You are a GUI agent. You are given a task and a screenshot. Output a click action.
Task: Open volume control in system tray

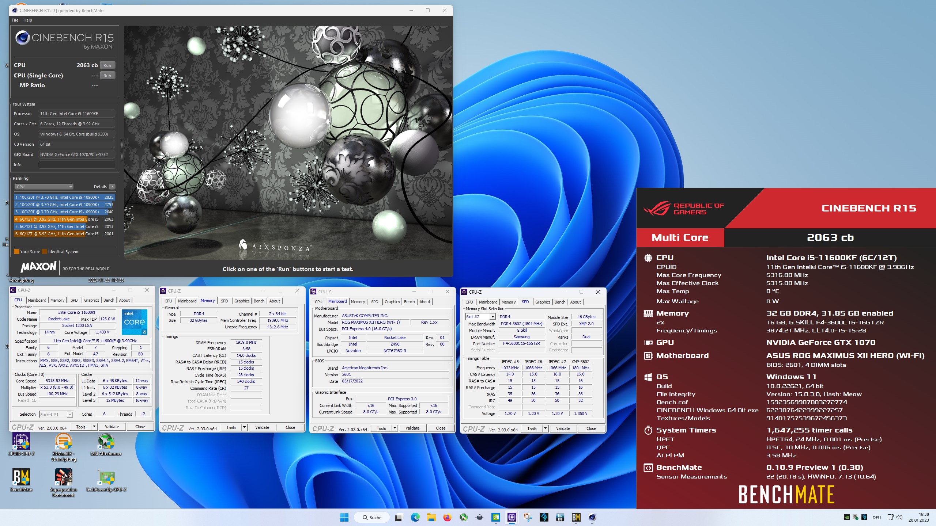pyautogui.click(x=899, y=517)
